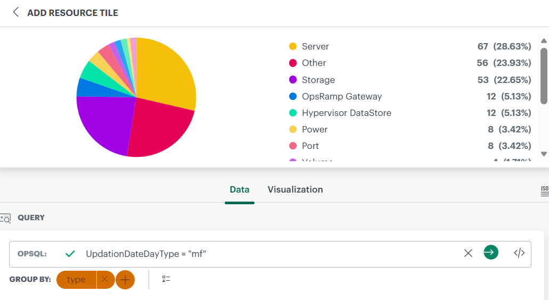
Task: Click the yellow Server slice in pie chart
Action: click(165, 73)
